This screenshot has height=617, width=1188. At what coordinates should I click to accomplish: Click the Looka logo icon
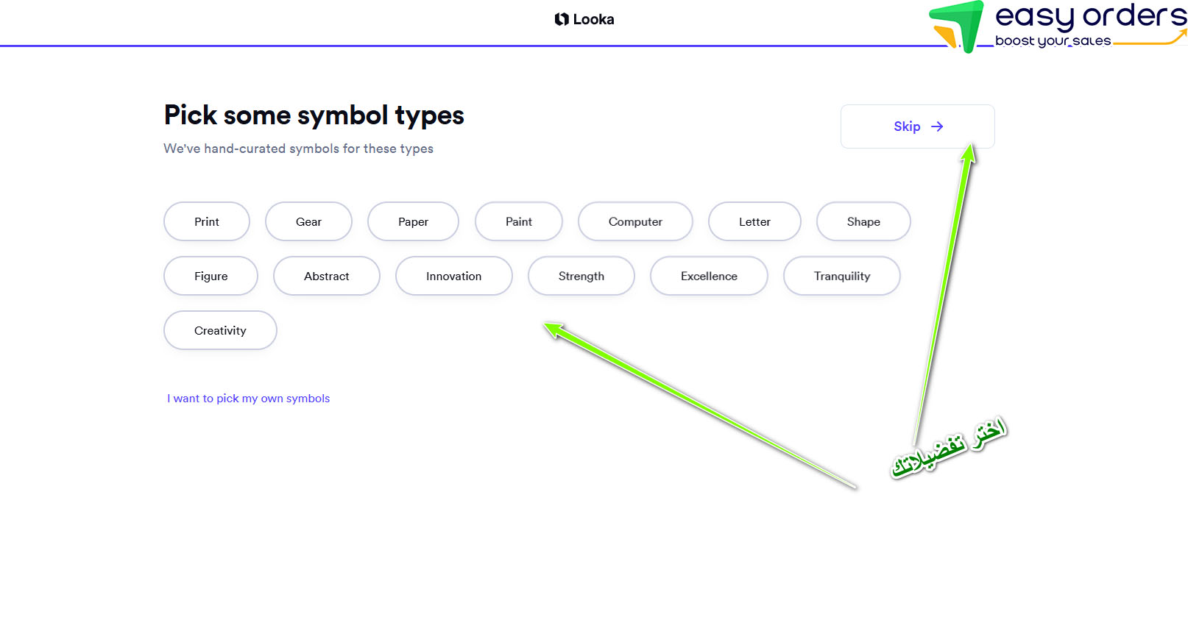point(562,19)
